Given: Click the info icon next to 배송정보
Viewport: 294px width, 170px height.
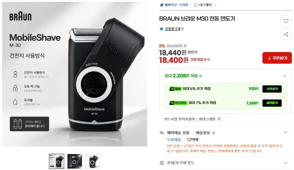Looking at the screenshot, I should 214,133.
